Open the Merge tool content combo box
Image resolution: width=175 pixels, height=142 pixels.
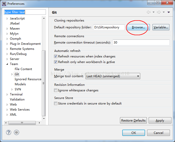point(113,76)
